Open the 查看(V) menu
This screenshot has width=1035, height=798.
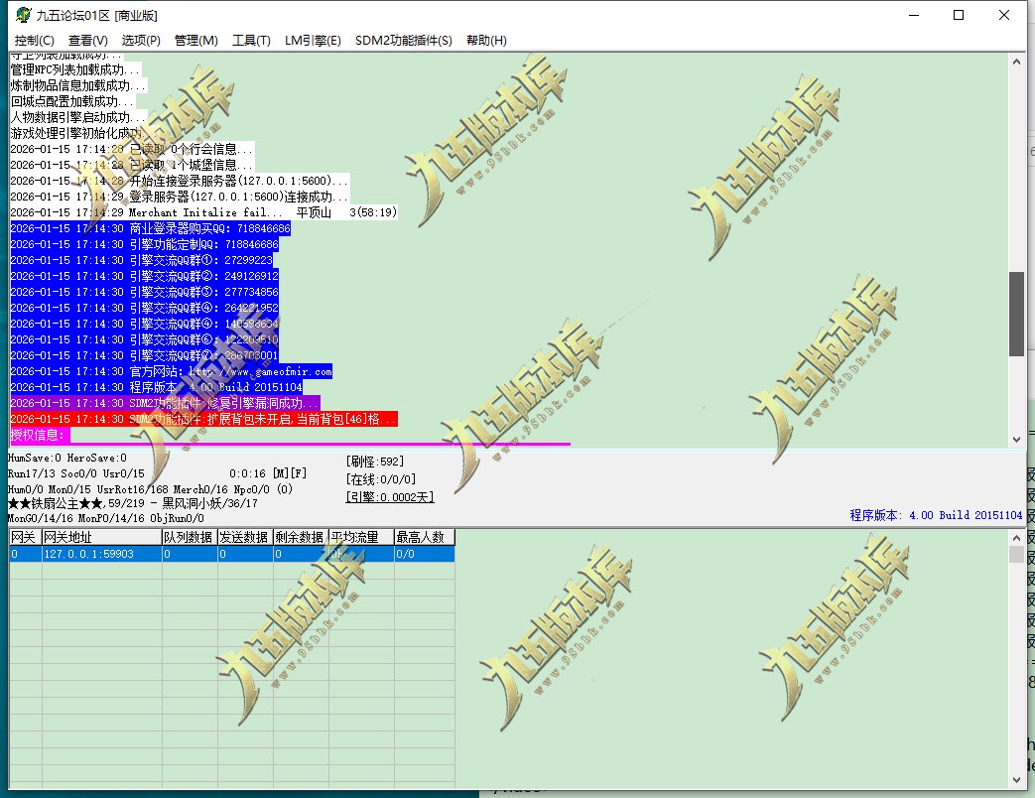(87, 41)
